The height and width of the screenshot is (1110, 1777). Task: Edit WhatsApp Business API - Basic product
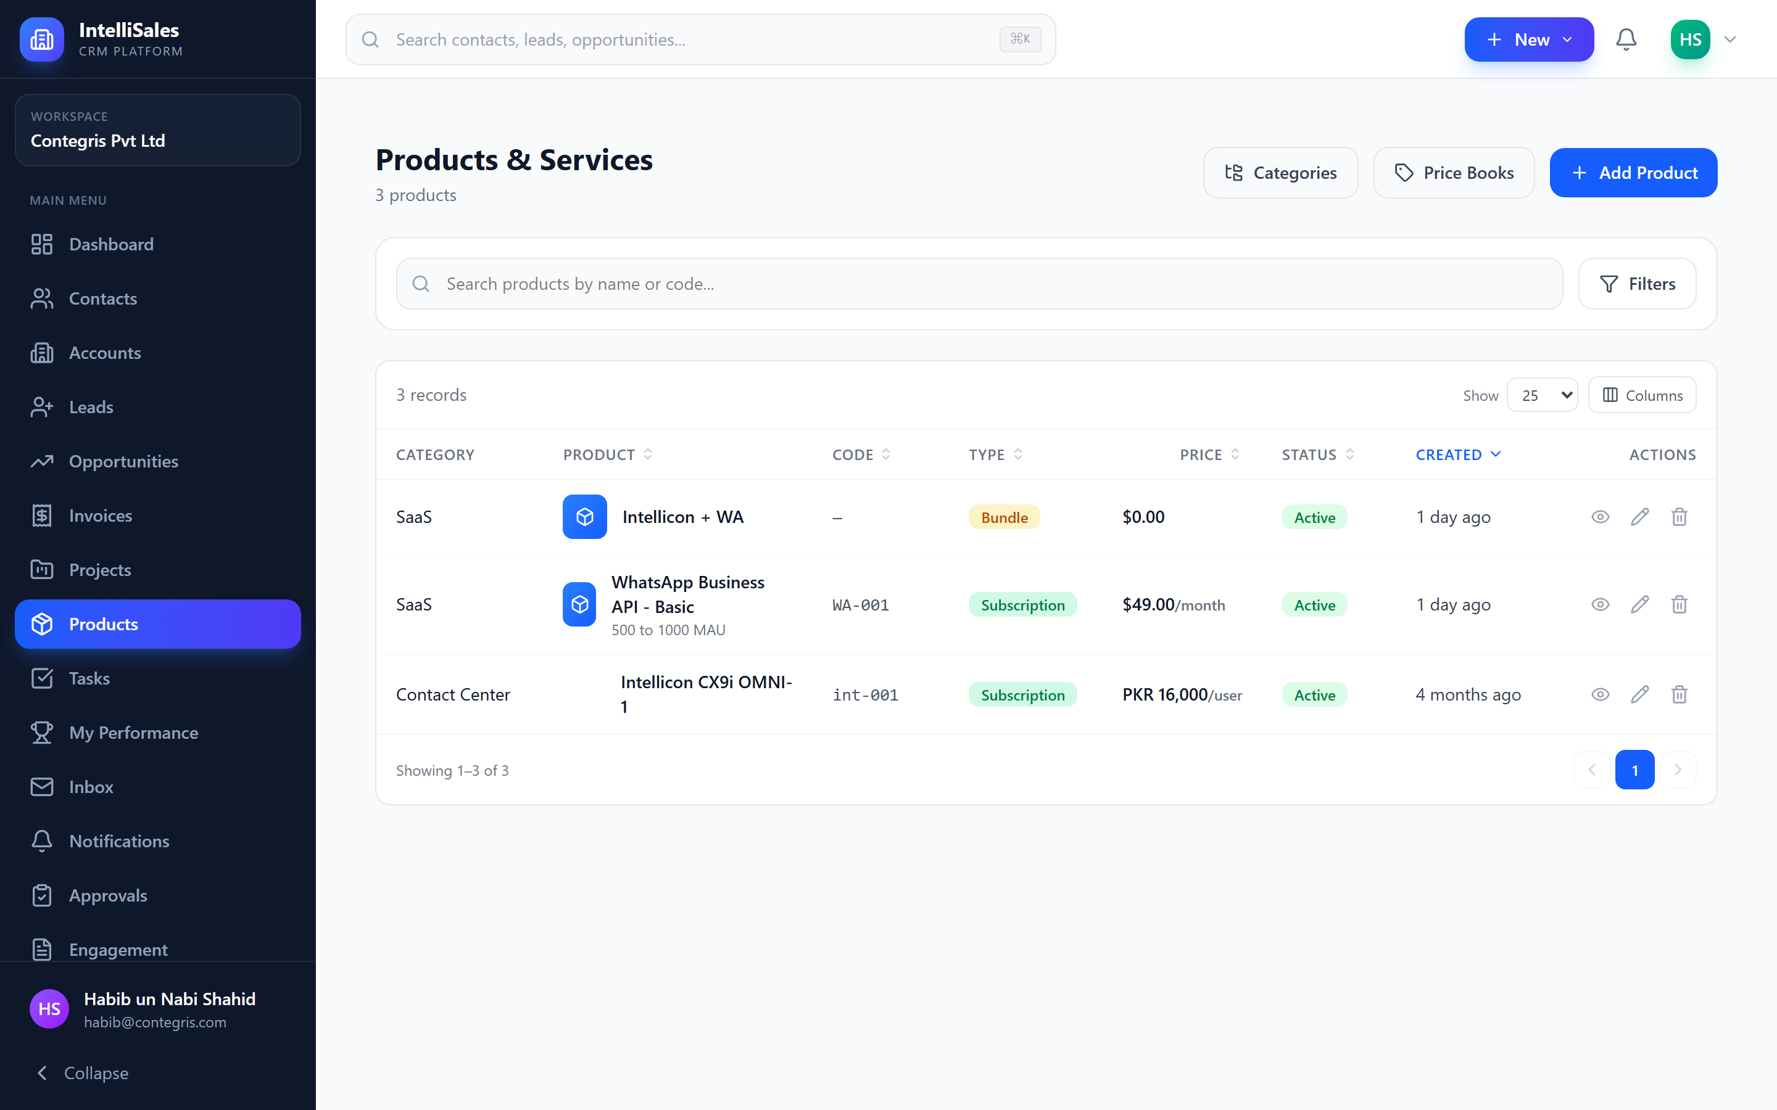coord(1639,604)
